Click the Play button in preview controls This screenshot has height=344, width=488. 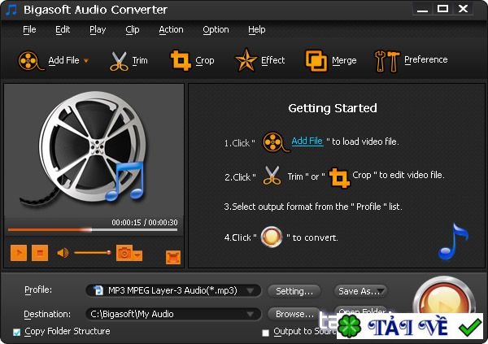click(19, 252)
